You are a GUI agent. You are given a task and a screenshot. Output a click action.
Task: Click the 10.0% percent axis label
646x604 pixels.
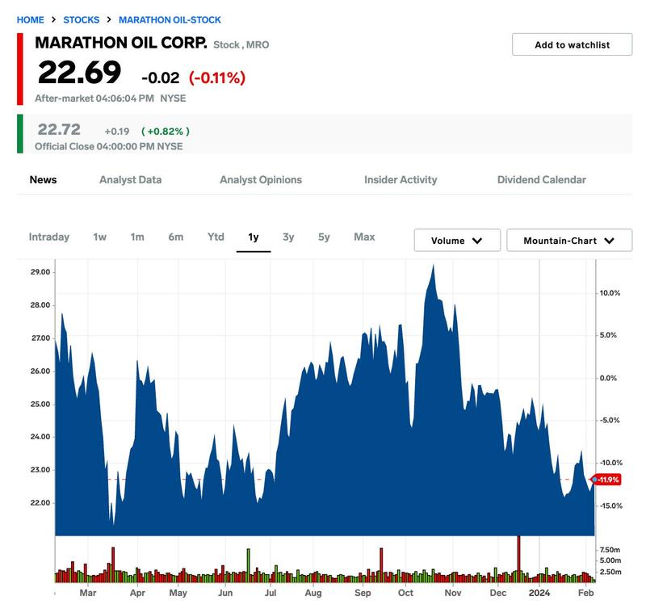tap(610, 293)
